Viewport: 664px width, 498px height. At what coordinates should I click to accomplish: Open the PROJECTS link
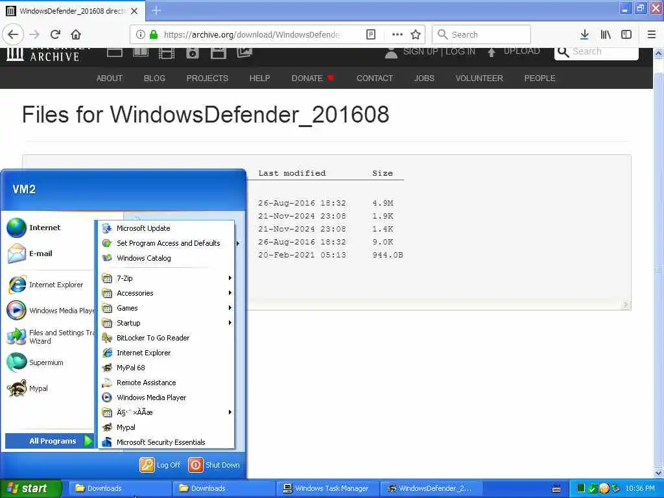(x=207, y=78)
